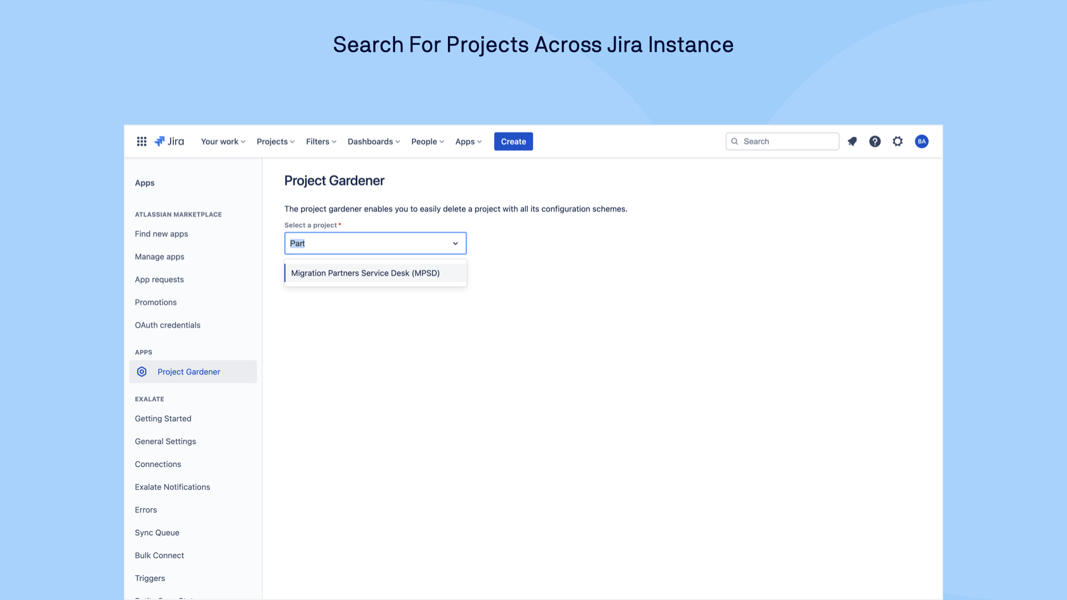Click the magnifier icon in Search
Image resolution: width=1067 pixels, height=600 pixels.
[735, 142]
